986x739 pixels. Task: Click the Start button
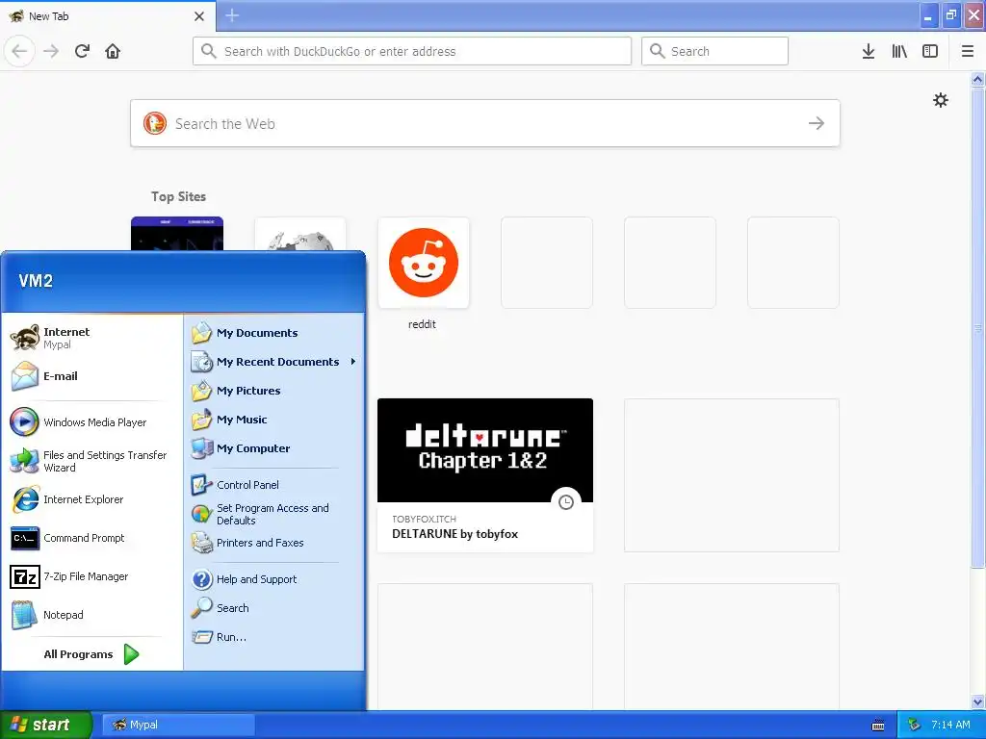pyautogui.click(x=44, y=725)
